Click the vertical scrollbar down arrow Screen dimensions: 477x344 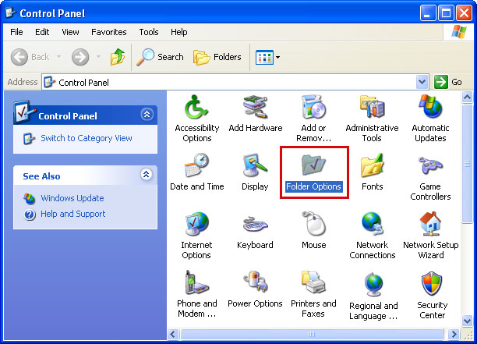[x=467, y=321]
